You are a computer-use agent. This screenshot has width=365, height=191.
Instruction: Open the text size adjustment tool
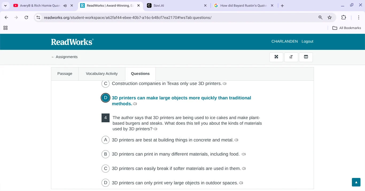pyautogui.click(x=291, y=57)
